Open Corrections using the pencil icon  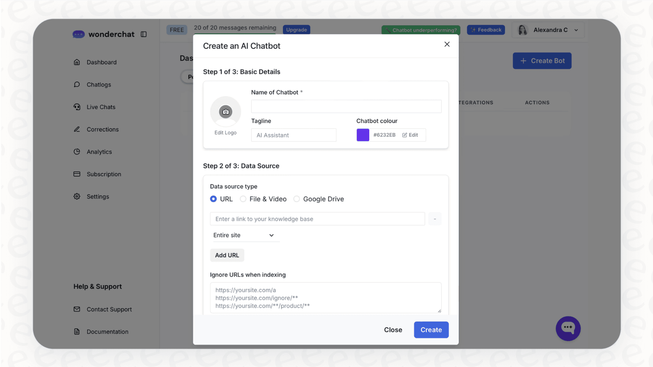point(77,129)
